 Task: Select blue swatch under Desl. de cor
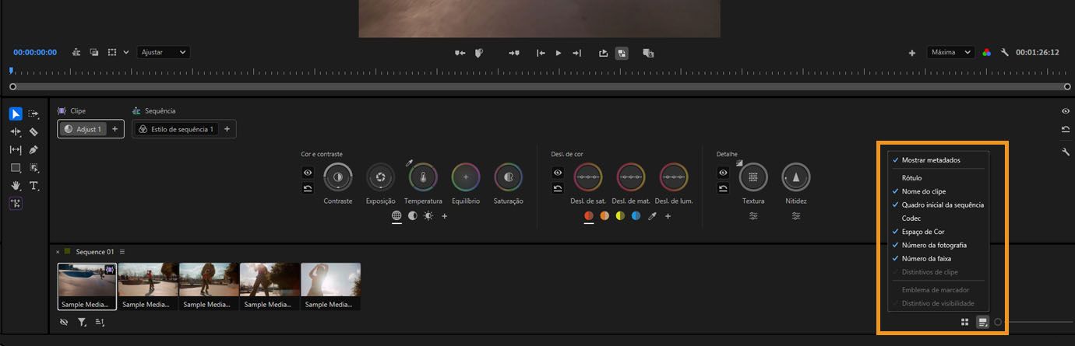tap(636, 215)
